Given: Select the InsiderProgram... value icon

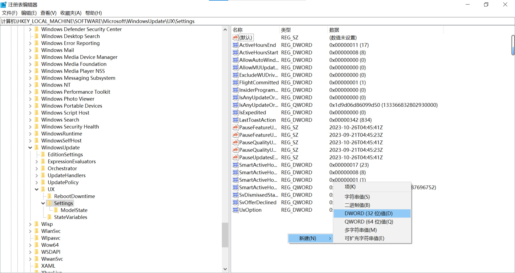Looking at the screenshot, I should click(x=235, y=90).
